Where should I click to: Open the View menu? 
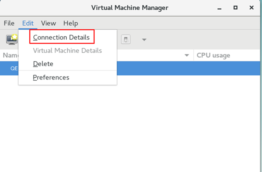pos(49,23)
